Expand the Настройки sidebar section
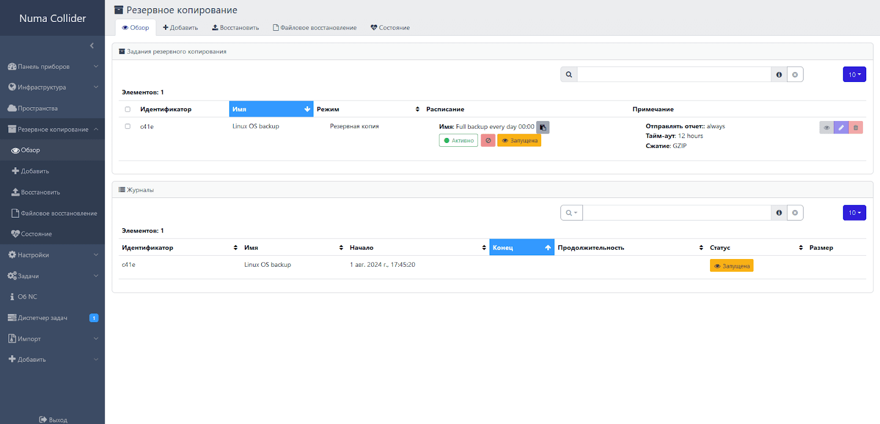Viewport: 880px width, 424px height. pos(52,255)
